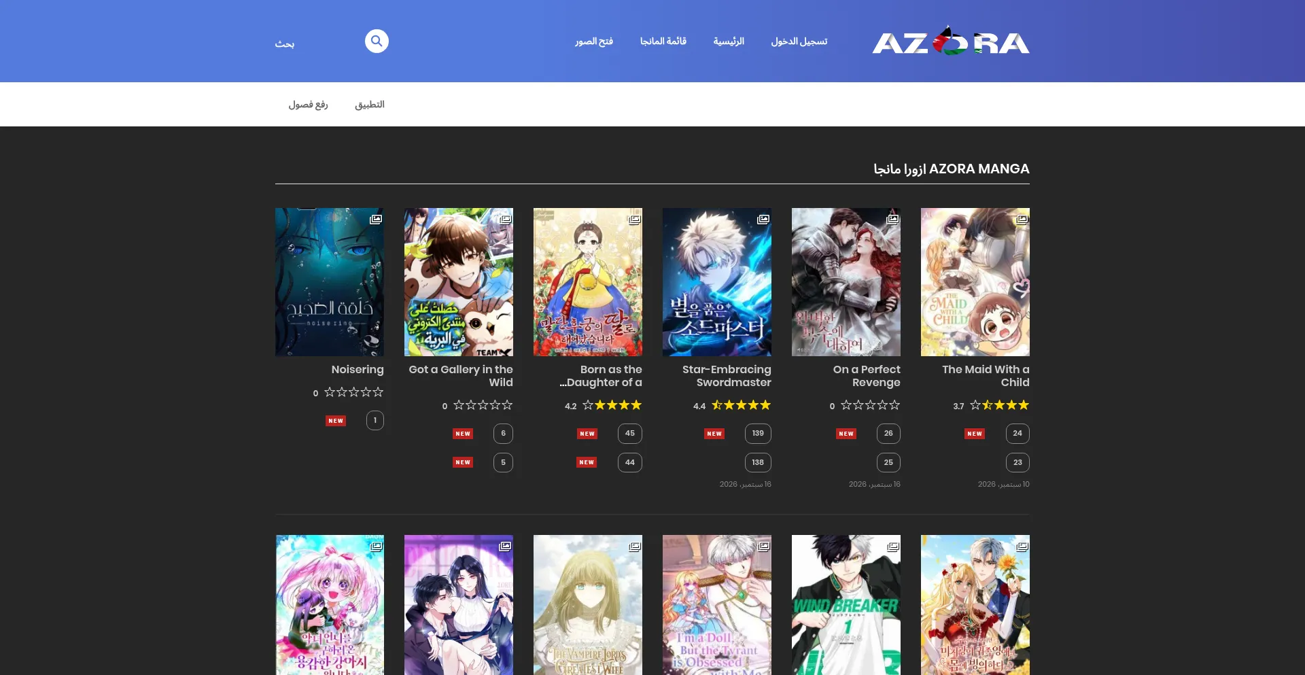Click the Noisering cover thumbnail

pyautogui.click(x=330, y=282)
